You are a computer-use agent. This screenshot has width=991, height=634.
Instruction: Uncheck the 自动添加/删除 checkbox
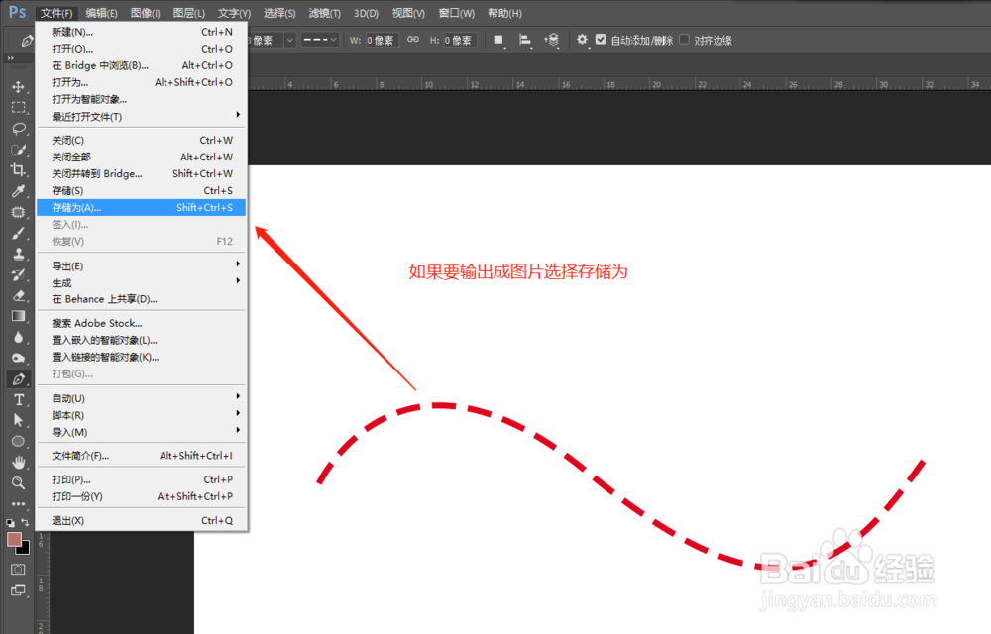pyautogui.click(x=601, y=40)
